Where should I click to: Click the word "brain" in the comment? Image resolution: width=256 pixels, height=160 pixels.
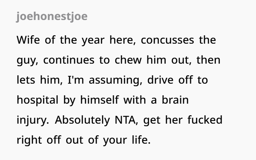(x=175, y=100)
